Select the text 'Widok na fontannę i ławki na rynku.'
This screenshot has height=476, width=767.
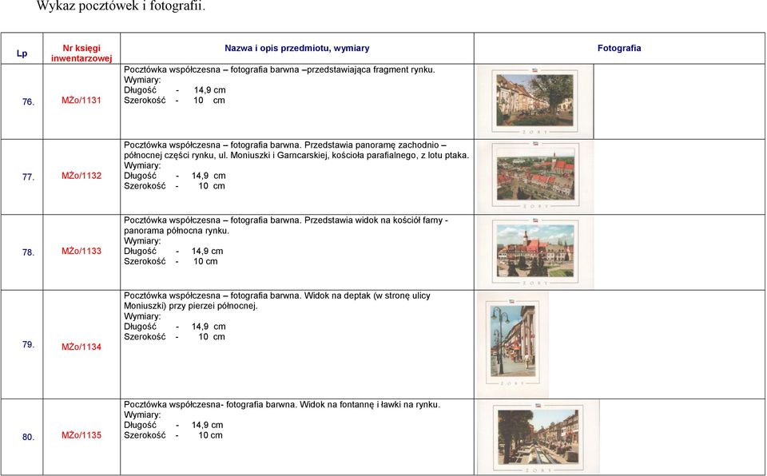(x=370, y=405)
